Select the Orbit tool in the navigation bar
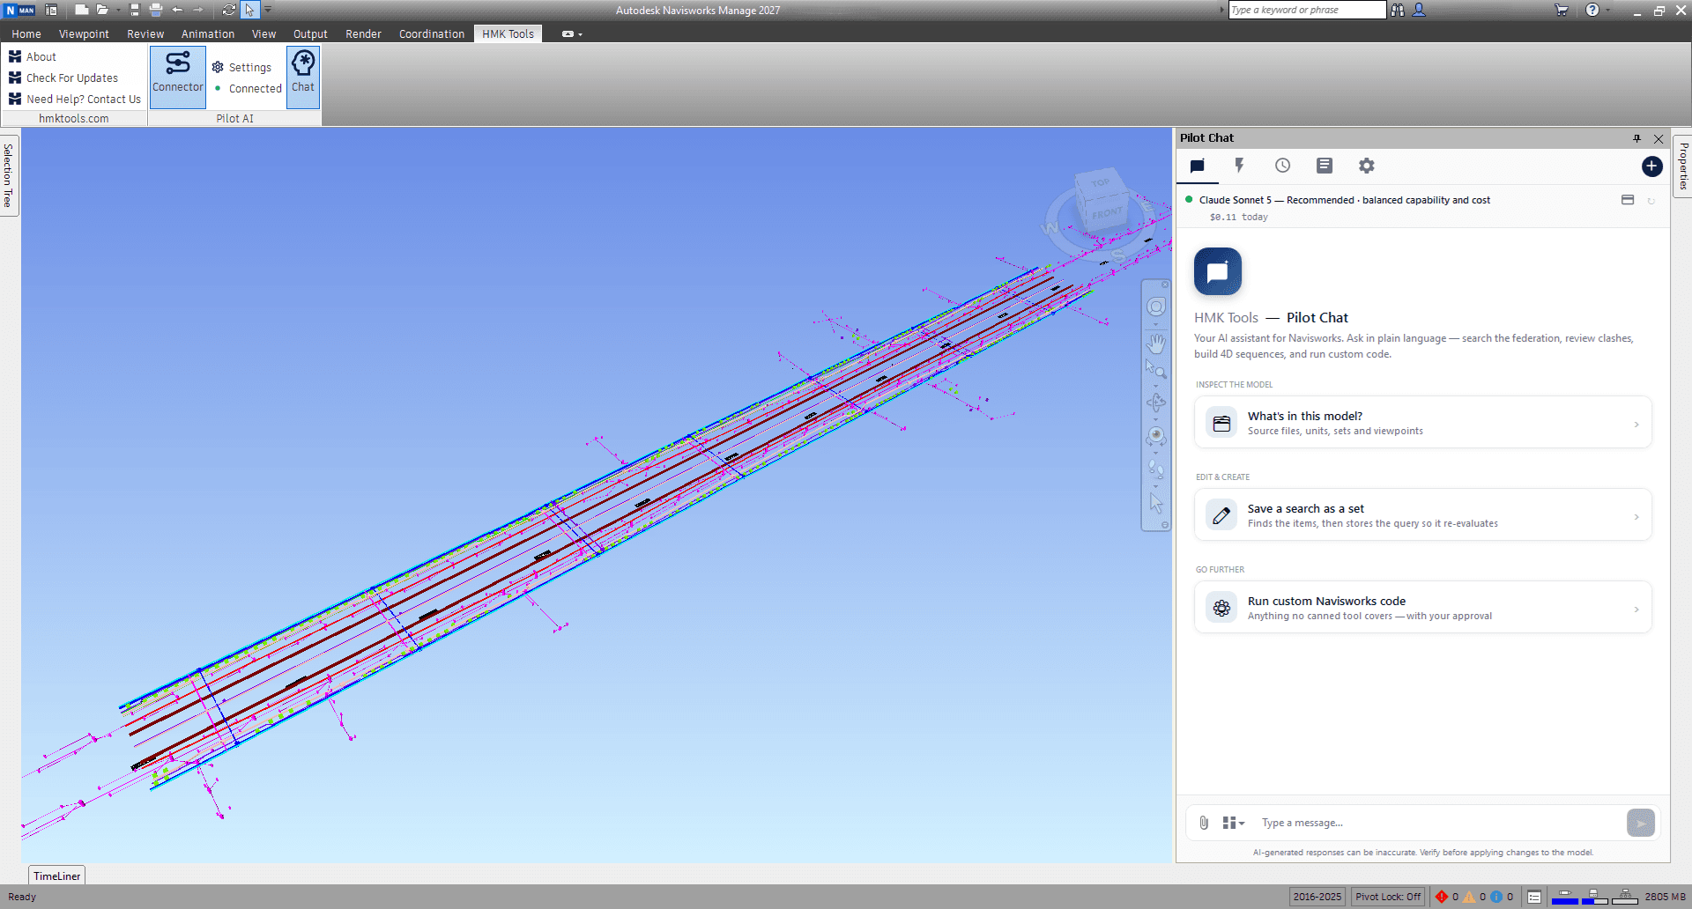Image resolution: width=1692 pixels, height=909 pixels. click(1156, 403)
